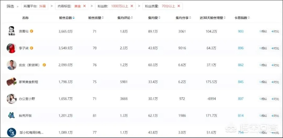The height and width of the screenshot is (138, 283).
Task: Open 邹小和每周6晚 profile name link
Action: tap(31, 132)
